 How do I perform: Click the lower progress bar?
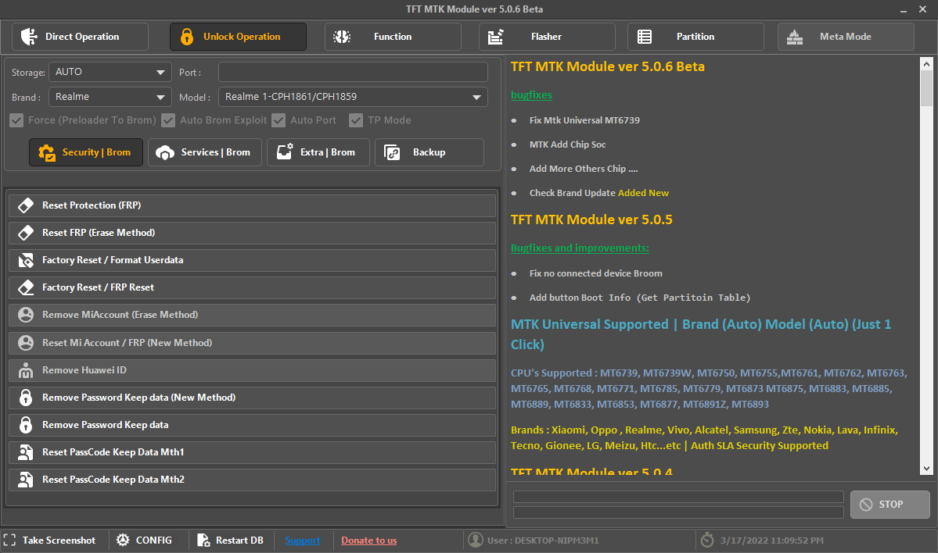point(677,512)
